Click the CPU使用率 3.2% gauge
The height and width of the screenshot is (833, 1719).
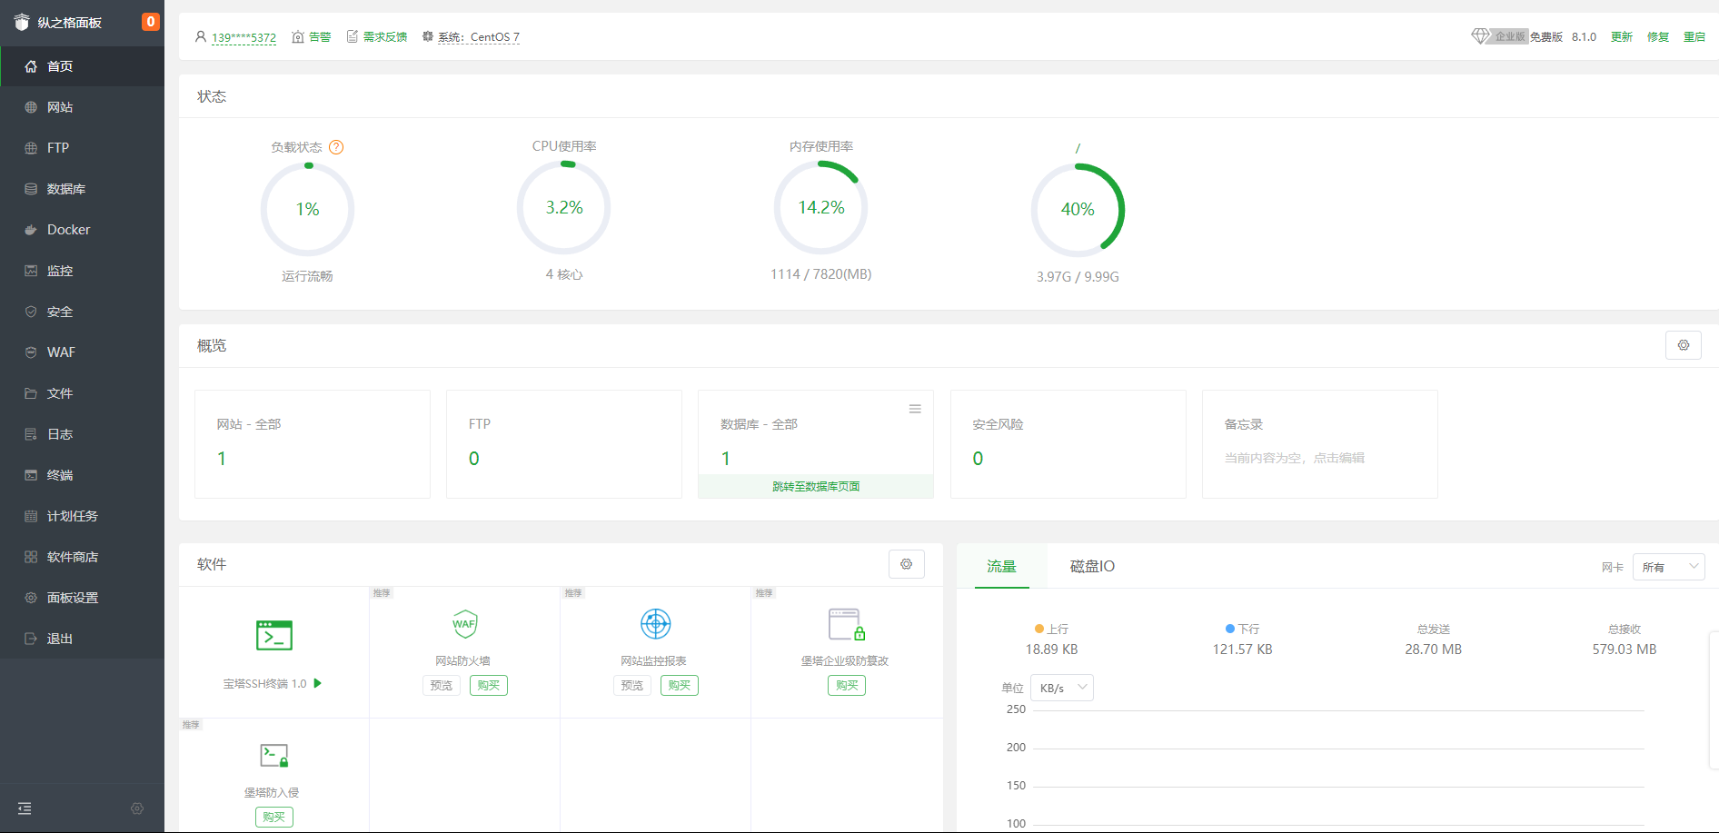point(564,208)
